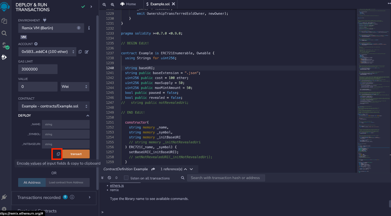
Task: Focus the _INITBASEURI string input
Action: tap(66, 144)
